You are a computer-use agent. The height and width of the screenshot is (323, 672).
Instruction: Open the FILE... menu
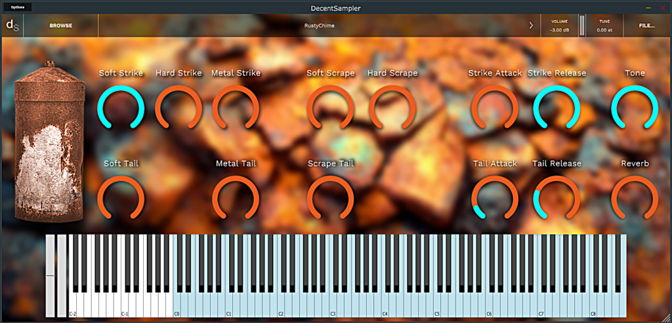(x=646, y=26)
